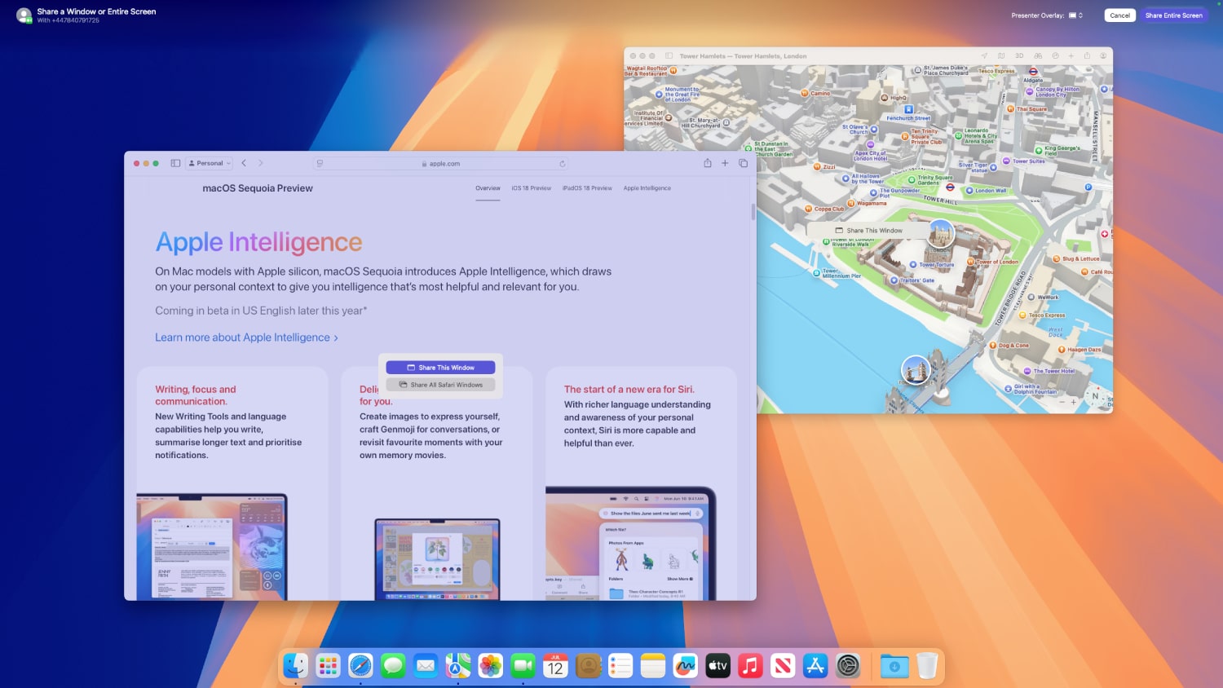1223x688 pixels.
Task: Click The Tower Hotel label on the map
Action: coord(1053,371)
